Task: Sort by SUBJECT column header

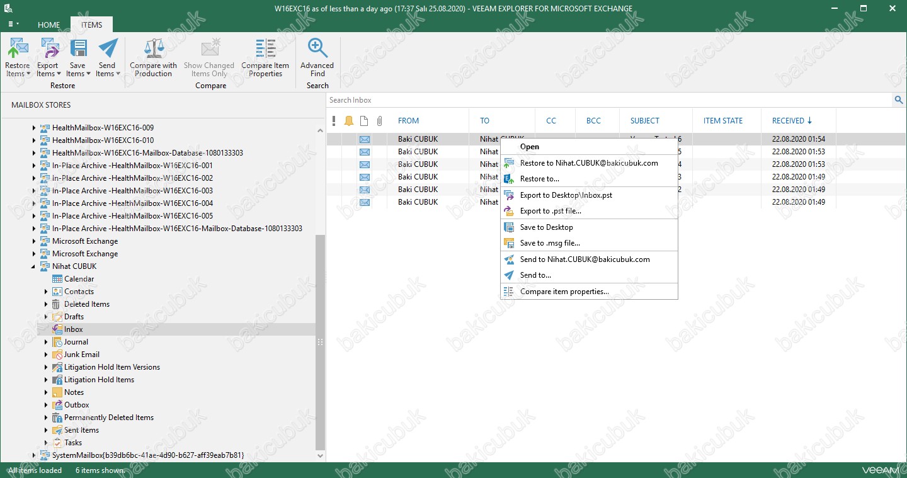Action: (x=644, y=121)
